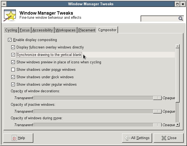Viewport: 187px width, 146px height.
Task: Toggle Show shadows under regular windows
Action: point(13,85)
